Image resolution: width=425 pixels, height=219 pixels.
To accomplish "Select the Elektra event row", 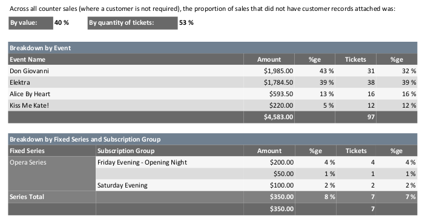I will point(212,82).
